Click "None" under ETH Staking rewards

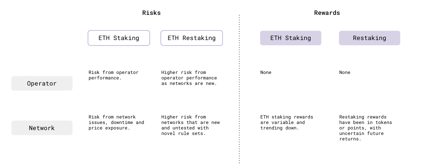click(x=266, y=72)
